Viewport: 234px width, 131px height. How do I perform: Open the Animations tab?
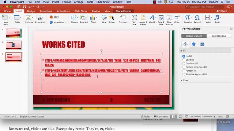pos(63,11)
